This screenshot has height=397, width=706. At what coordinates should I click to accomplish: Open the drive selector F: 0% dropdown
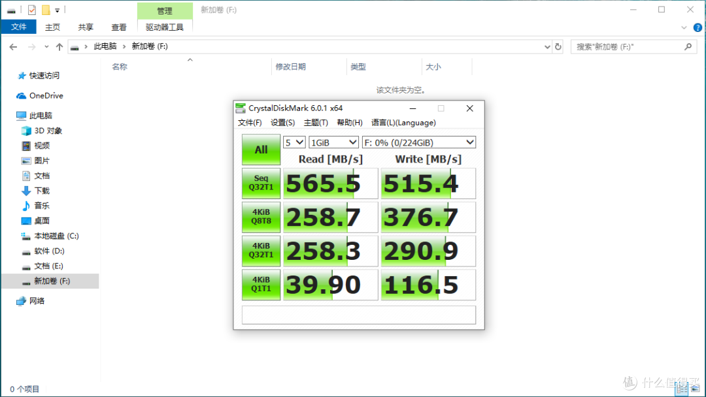point(419,142)
